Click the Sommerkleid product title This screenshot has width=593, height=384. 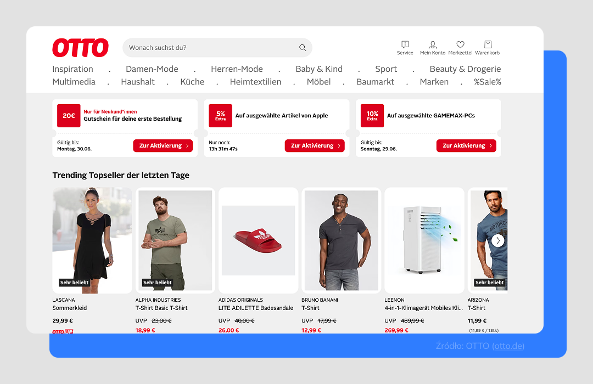[70, 308]
